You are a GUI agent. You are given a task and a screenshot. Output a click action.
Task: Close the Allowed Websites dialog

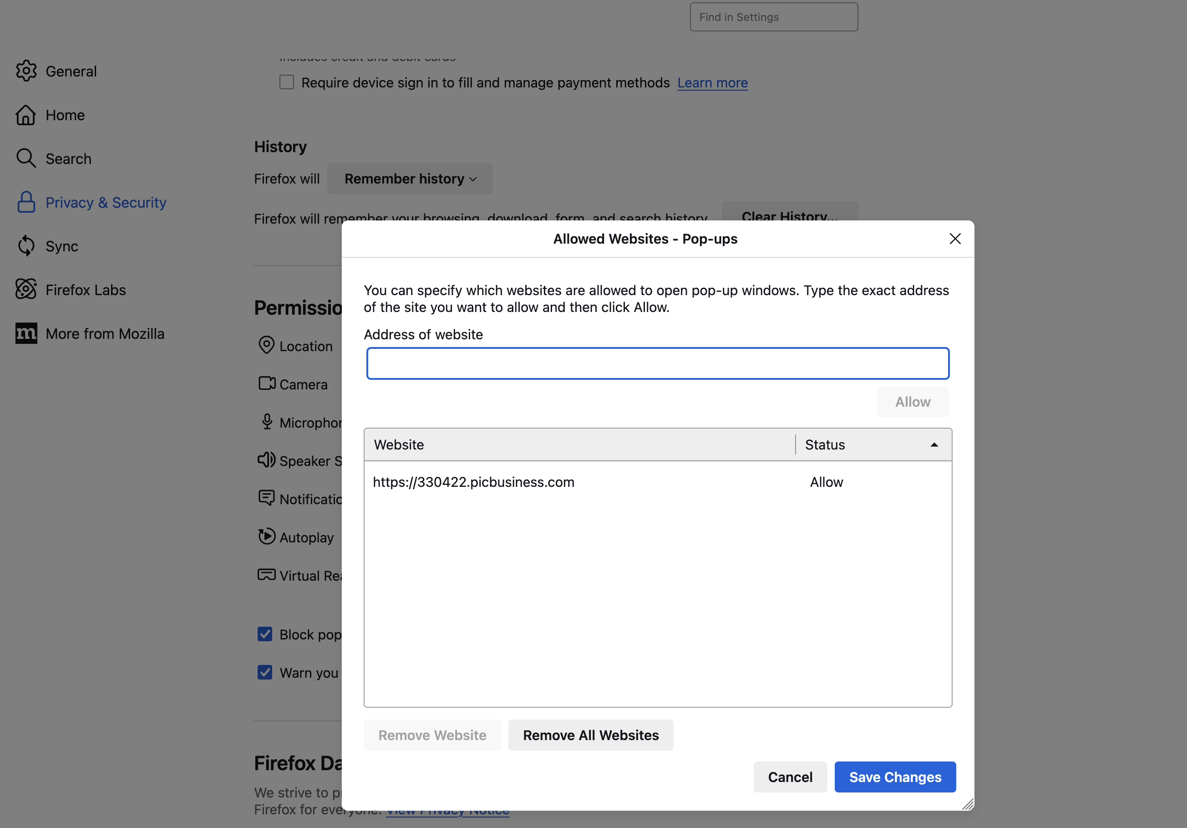[x=955, y=238]
